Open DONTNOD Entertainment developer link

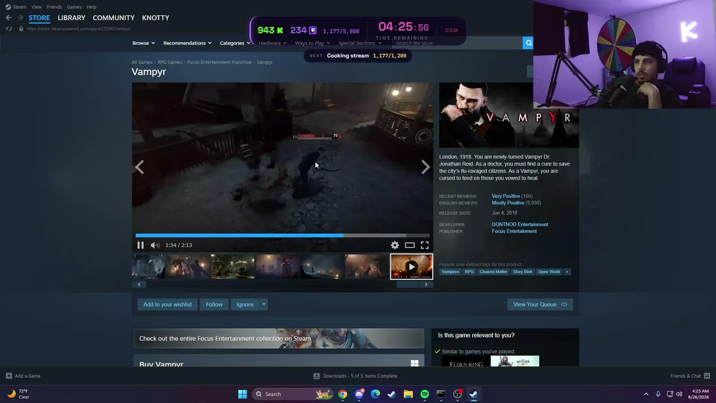coord(520,224)
